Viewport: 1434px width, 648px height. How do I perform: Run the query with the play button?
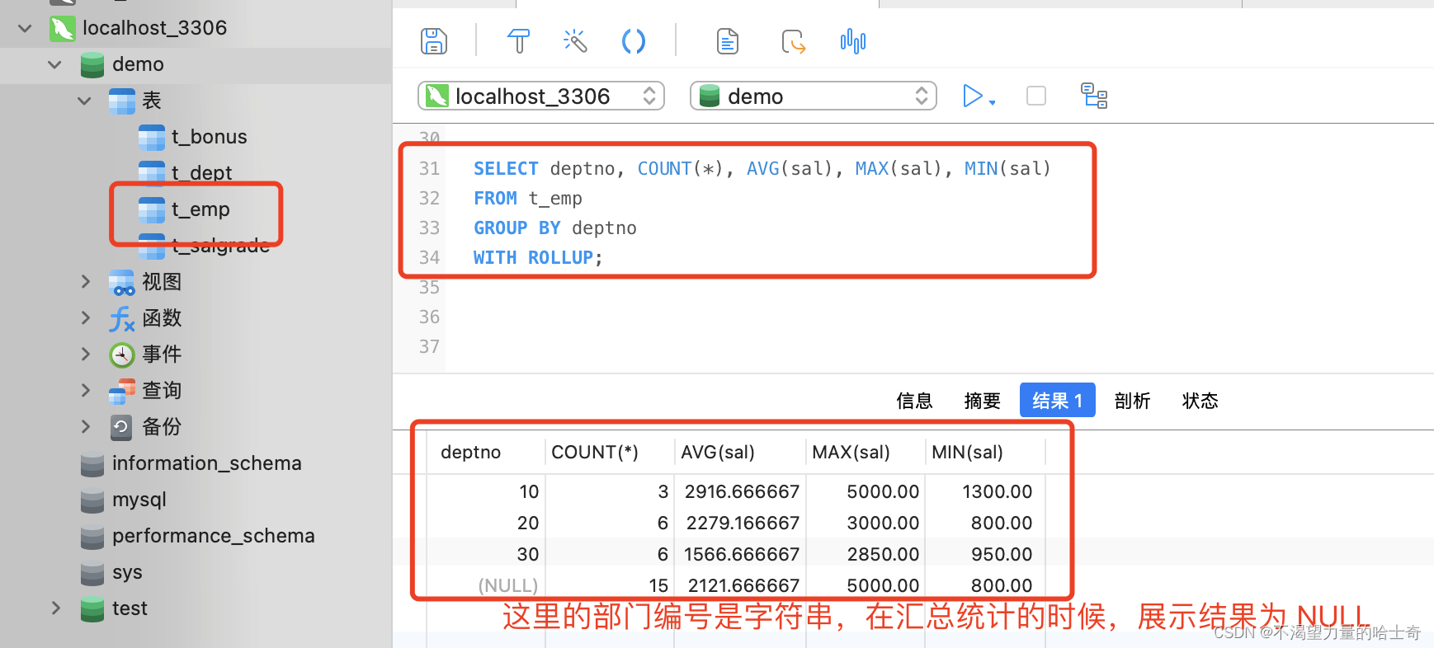point(973,96)
